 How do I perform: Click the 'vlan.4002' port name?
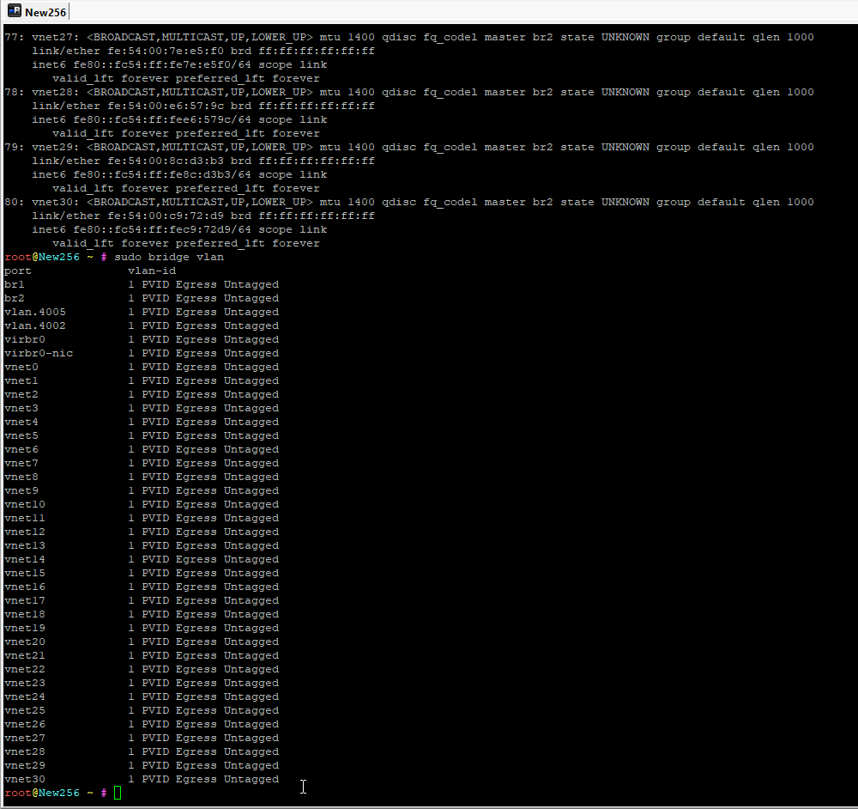tap(35, 325)
